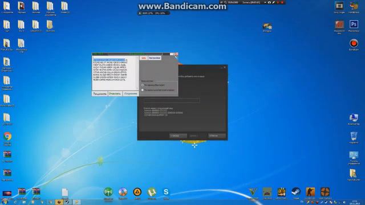Switch to the Info tab in key generator
Viewport: 365px width, 205px height.
click(x=144, y=58)
